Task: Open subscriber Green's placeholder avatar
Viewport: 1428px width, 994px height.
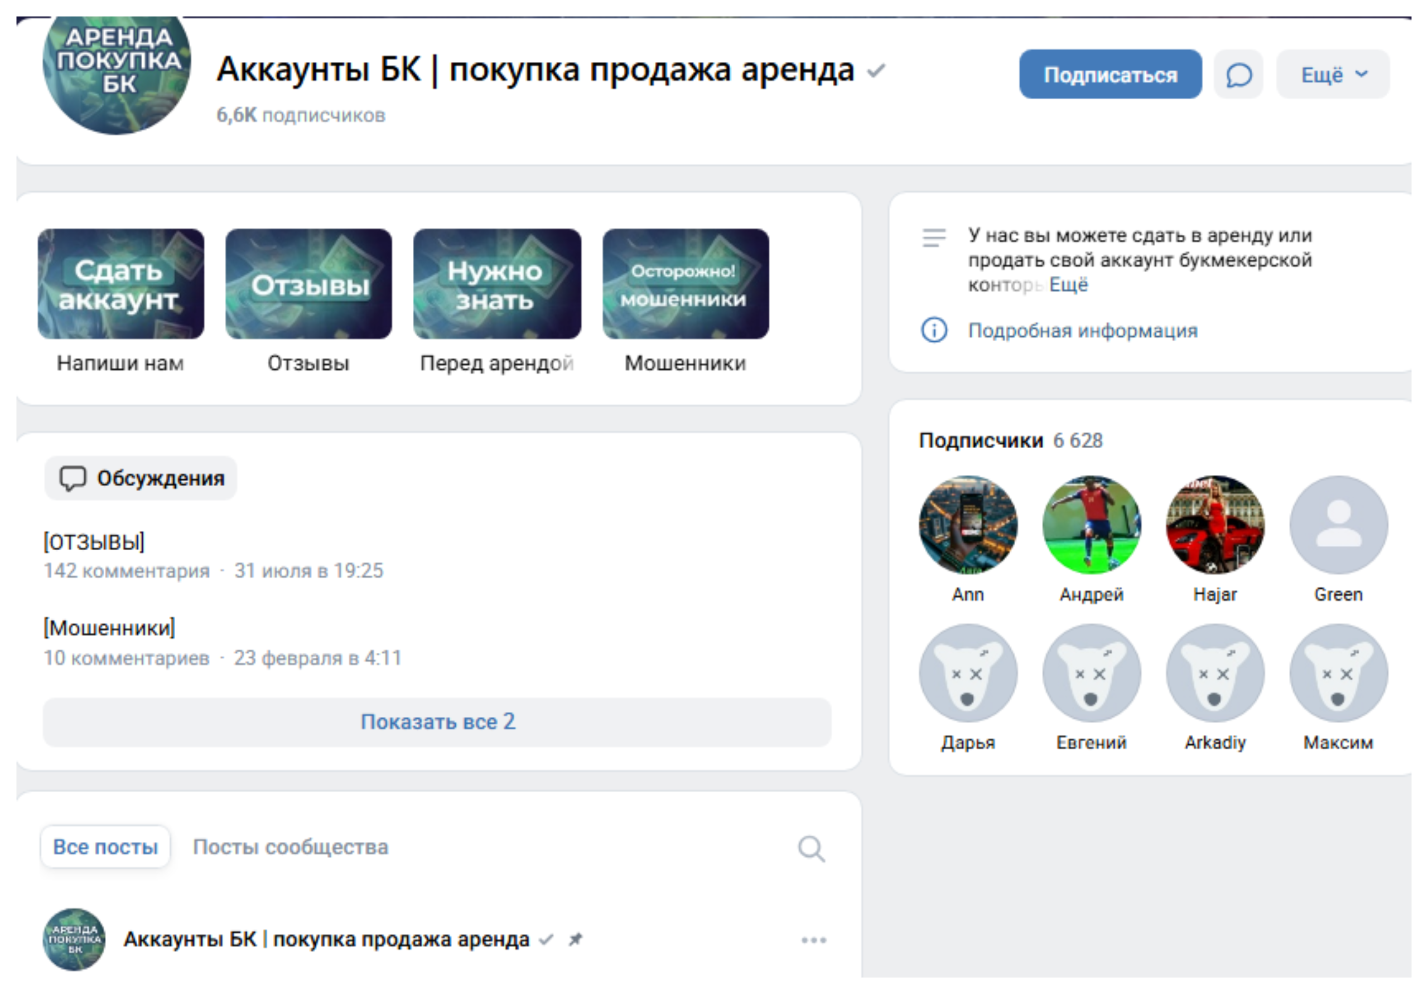Action: 1338,525
